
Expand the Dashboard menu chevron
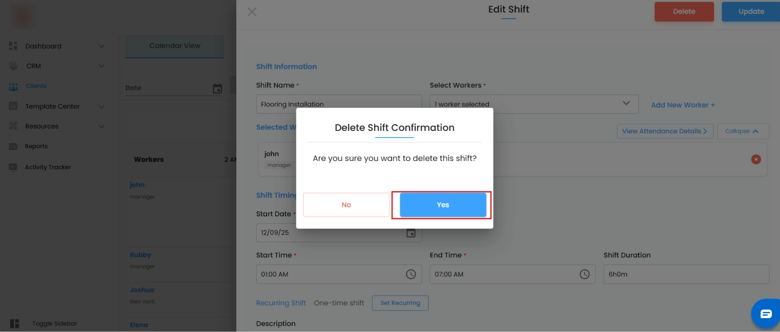101,46
